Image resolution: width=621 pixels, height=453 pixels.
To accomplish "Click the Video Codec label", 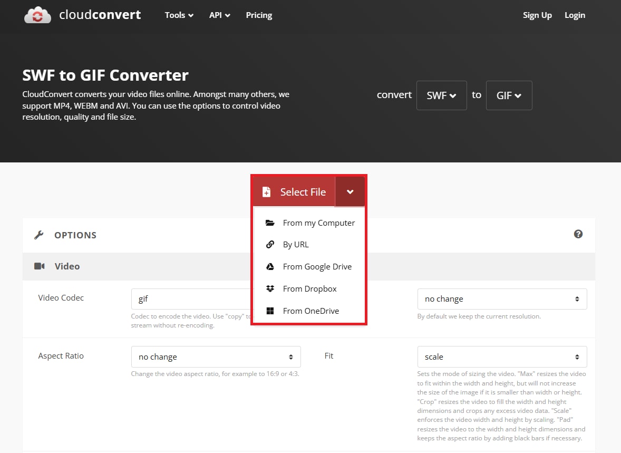I will (61, 297).
